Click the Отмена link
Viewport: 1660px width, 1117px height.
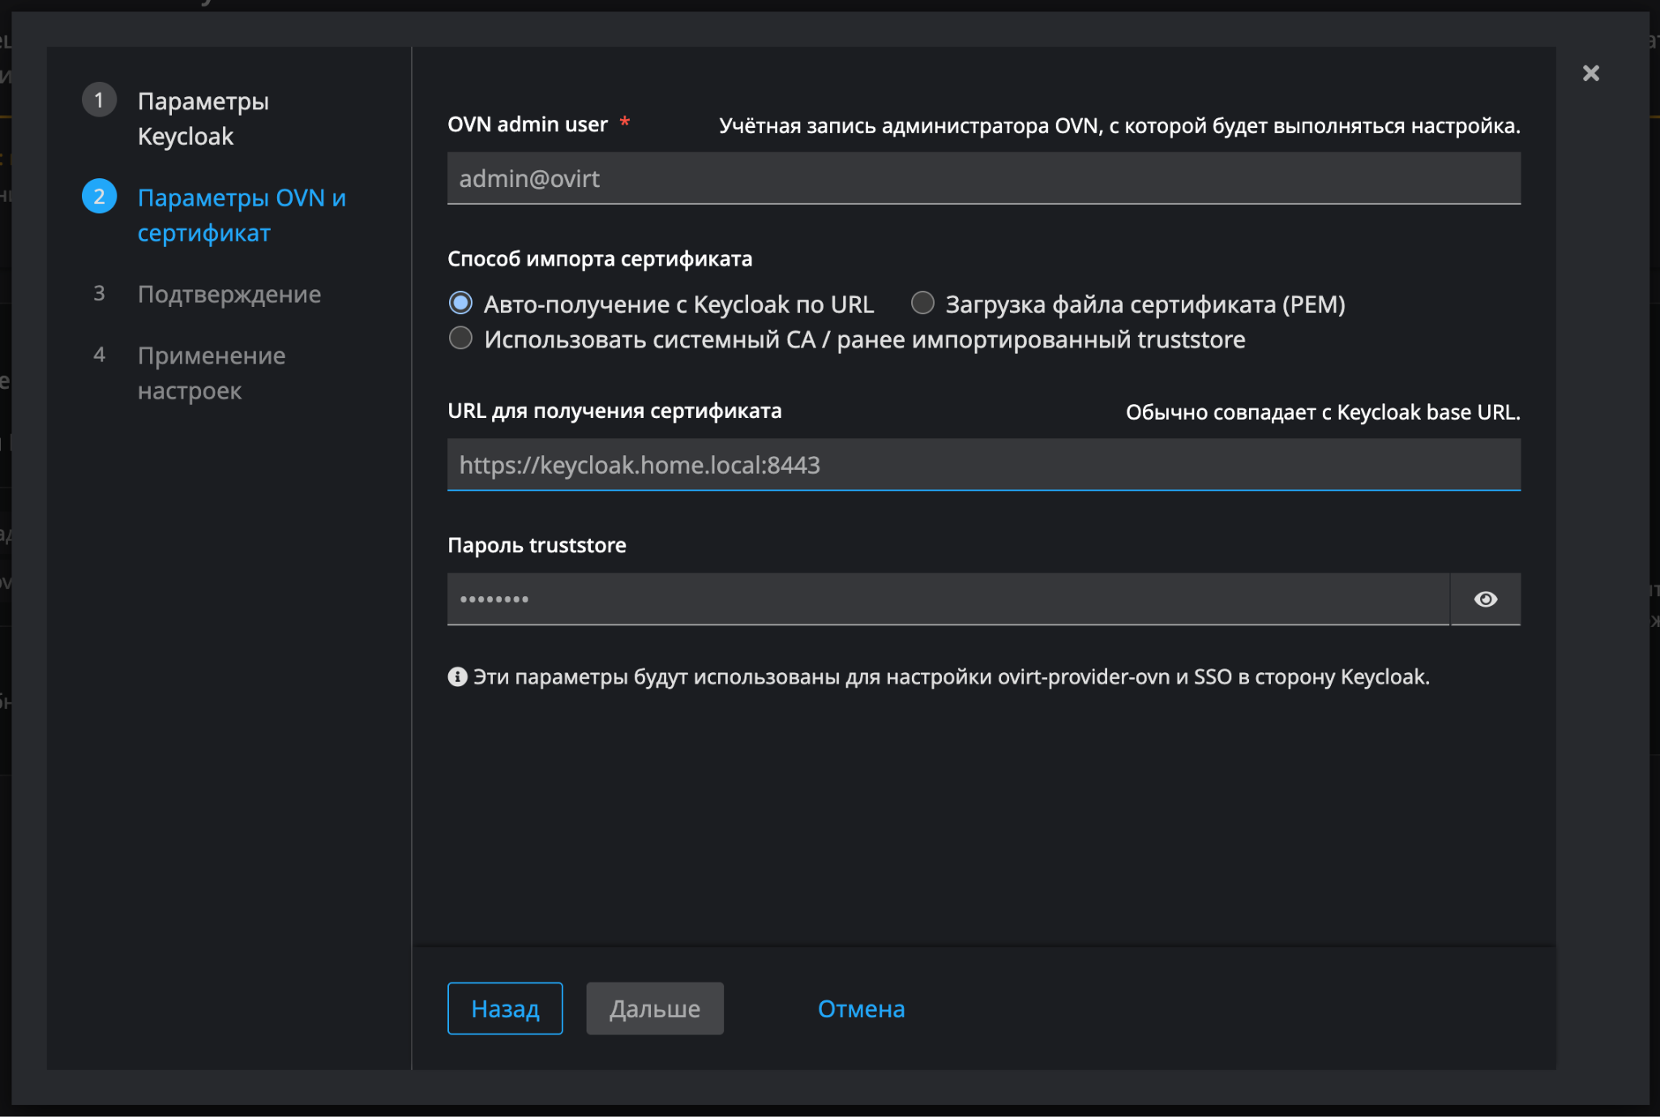click(x=861, y=1008)
